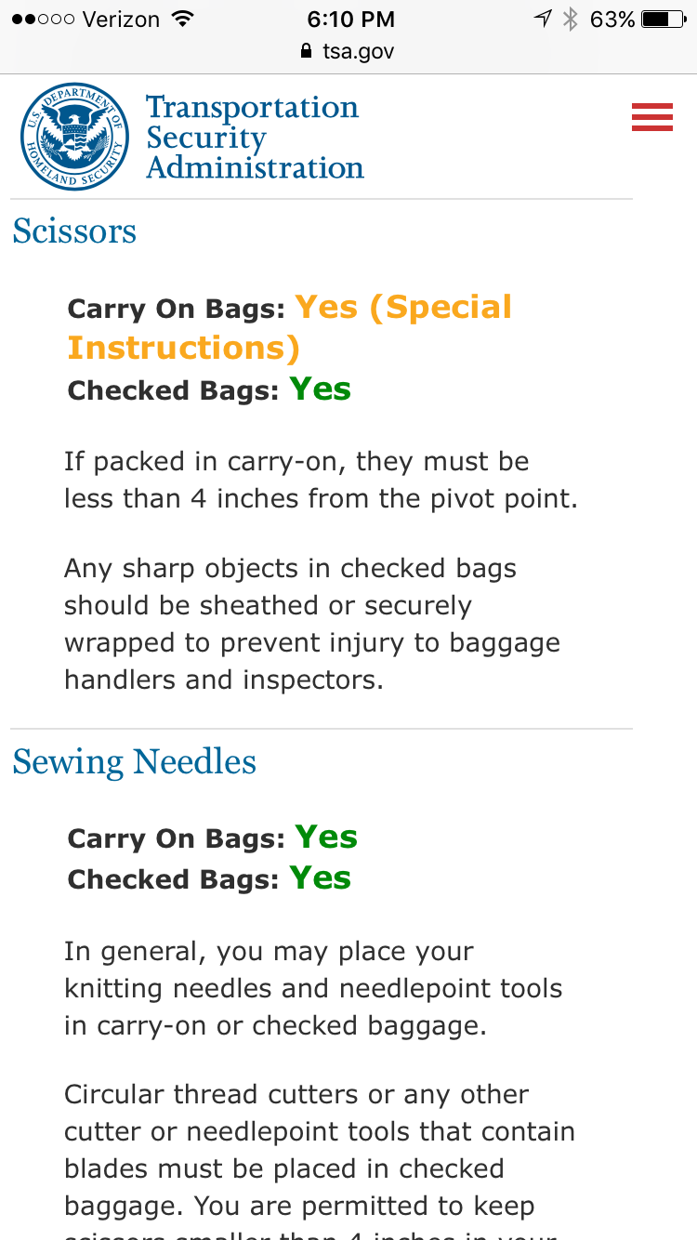Tap the lock icon beside tsa.gov

tap(307, 52)
